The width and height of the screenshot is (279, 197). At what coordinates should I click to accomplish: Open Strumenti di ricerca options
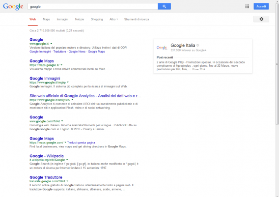point(137,19)
